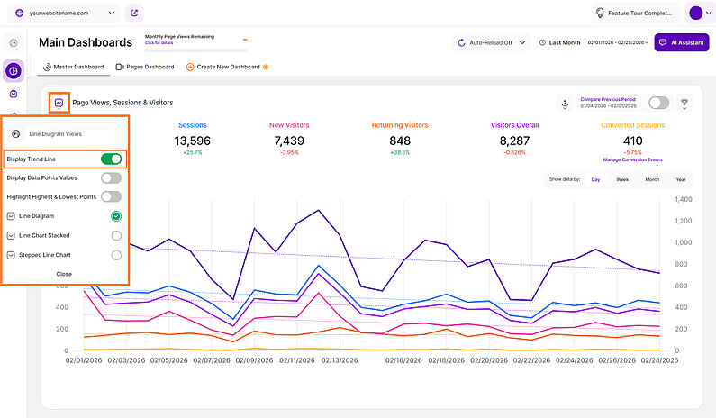Toggle Compare Previous Period switch

658,103
